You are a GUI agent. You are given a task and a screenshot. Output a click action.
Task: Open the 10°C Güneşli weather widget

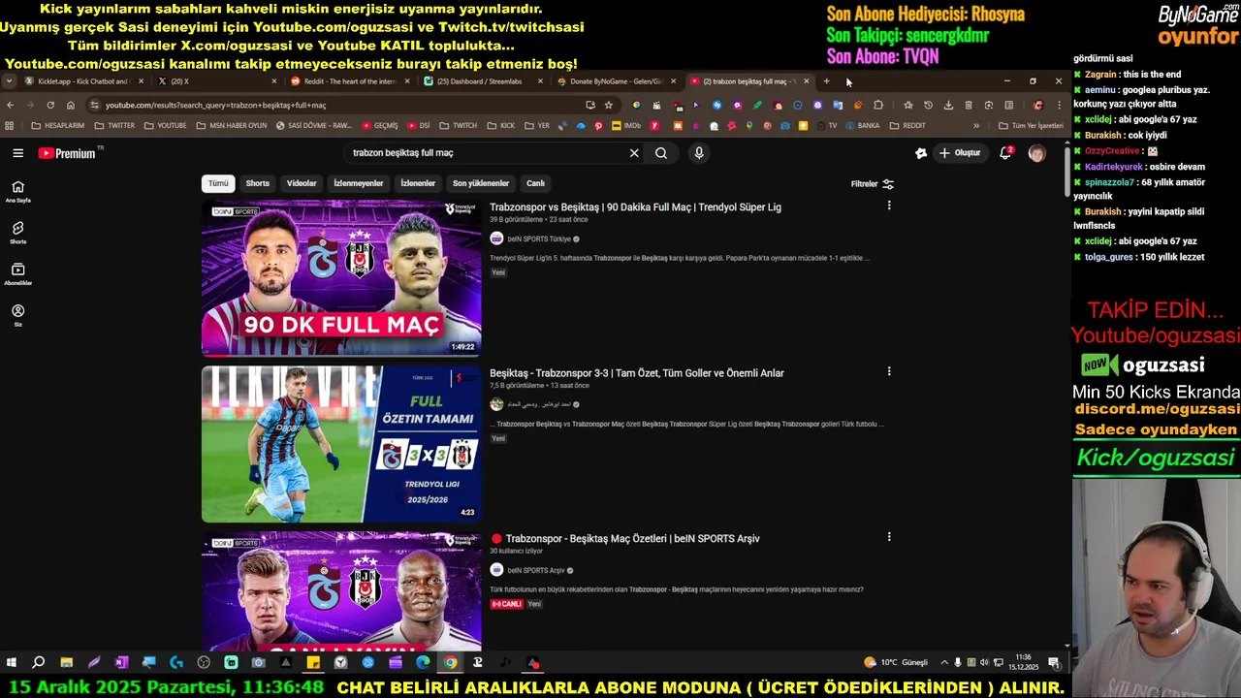pyautogui.click(x=896, y=663)
